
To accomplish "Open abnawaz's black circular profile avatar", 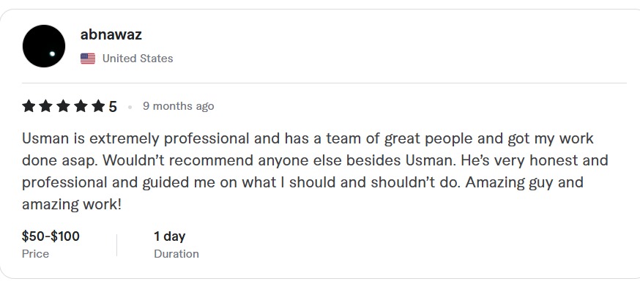I will point(44,46).
